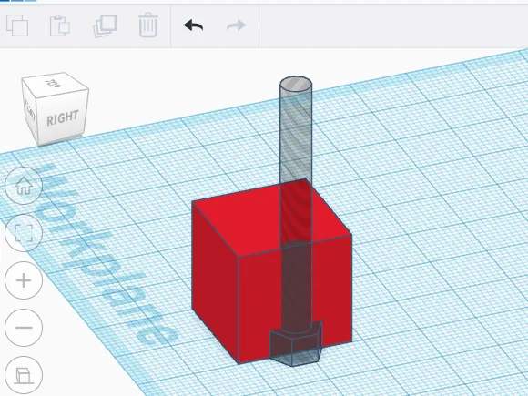The height and width of the screenshot is (396, 528).
Task: Click the Delete trash can icon
Action: (148, 25)
